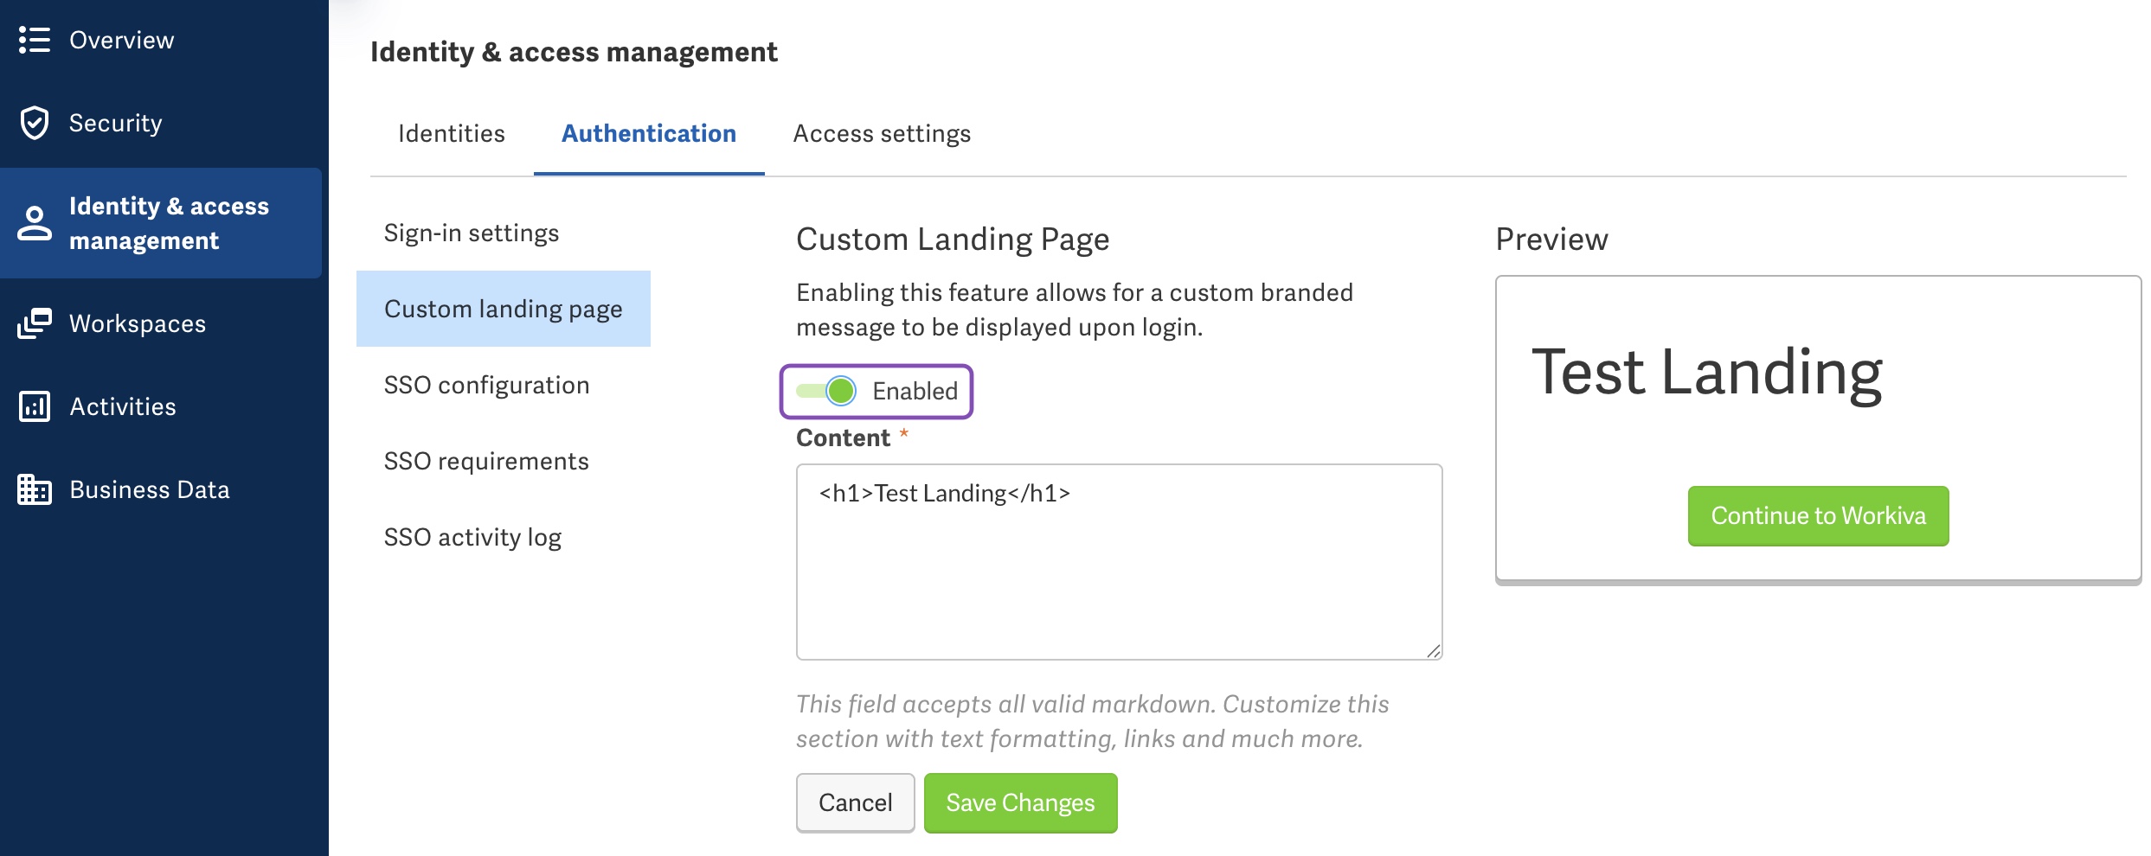Screen dimensions: 2151x856
Task: Click Continue to Workiva preview button
Action: [1818, 515]
